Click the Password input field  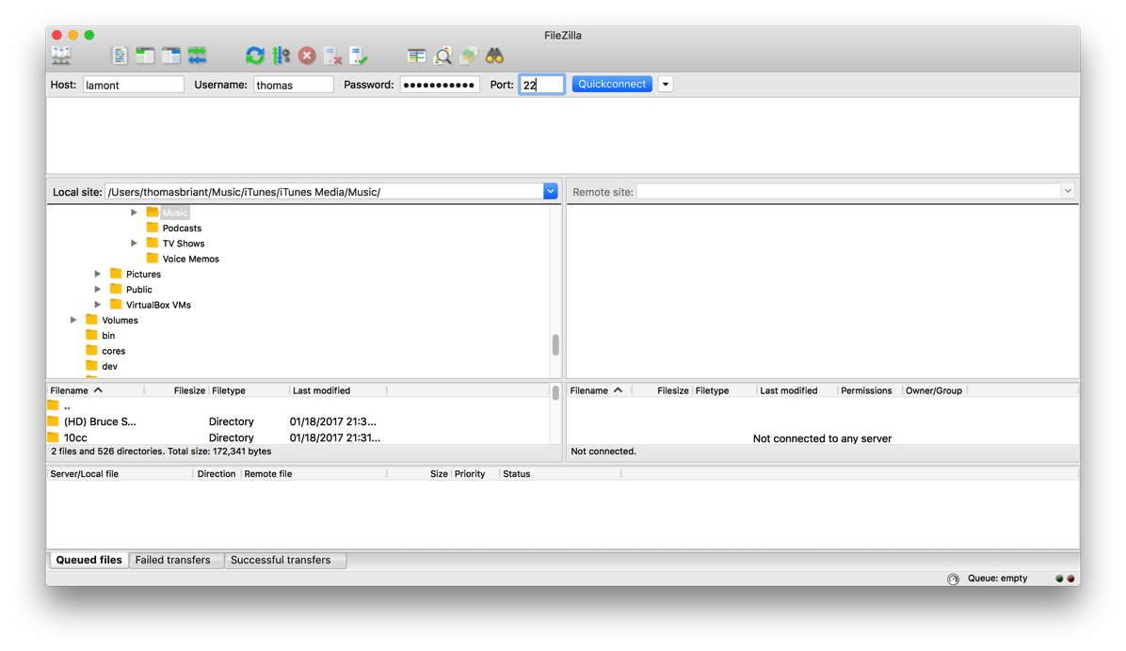440,85
